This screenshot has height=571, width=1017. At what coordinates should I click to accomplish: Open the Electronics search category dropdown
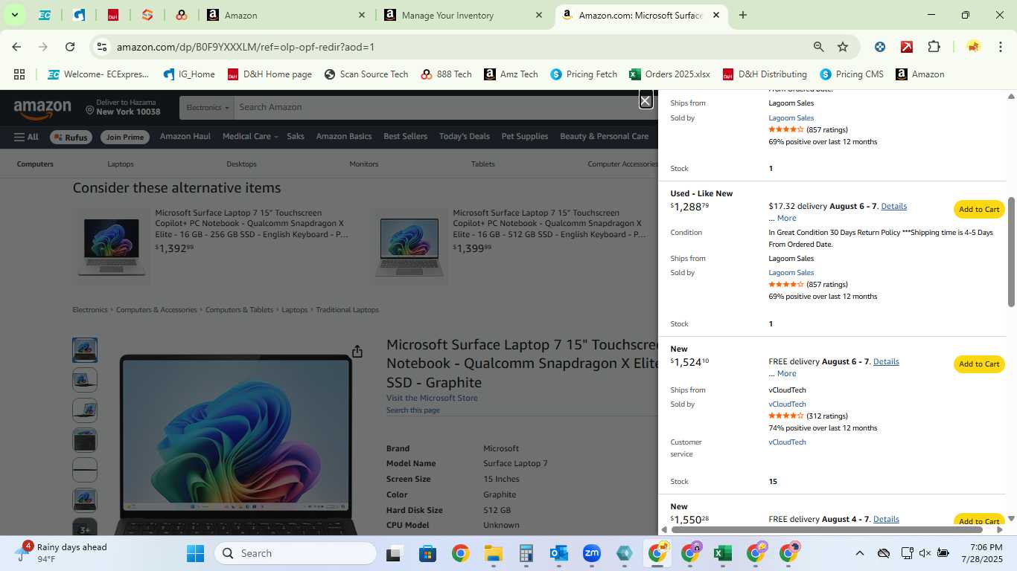tap(207, 108)
